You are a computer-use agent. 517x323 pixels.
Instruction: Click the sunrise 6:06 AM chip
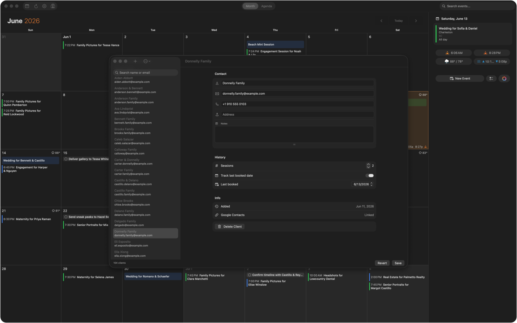pos(454,53)
